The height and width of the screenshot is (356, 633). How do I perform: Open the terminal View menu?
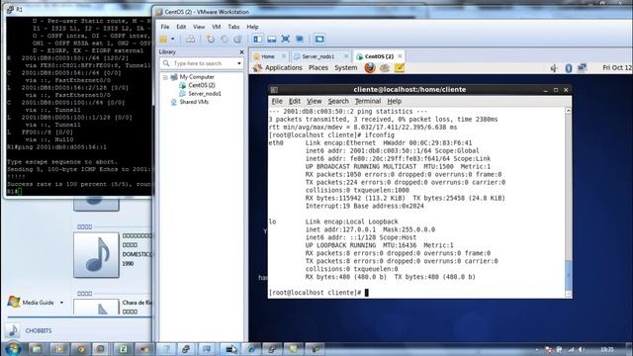click(x=314, y=101)
